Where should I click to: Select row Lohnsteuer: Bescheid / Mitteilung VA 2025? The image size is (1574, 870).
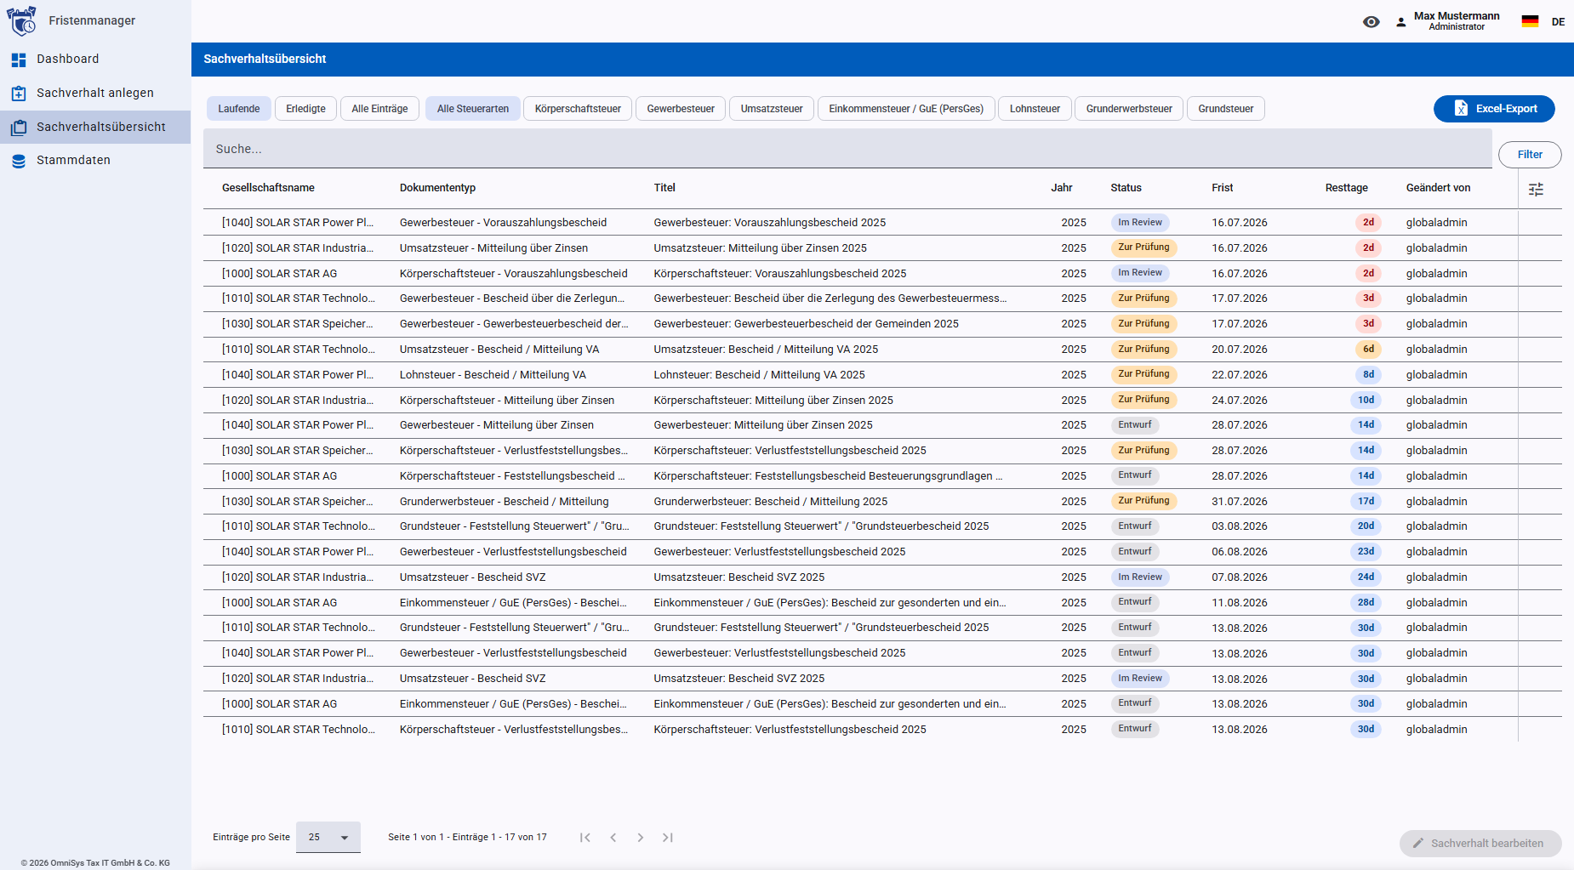pos(882,375)
